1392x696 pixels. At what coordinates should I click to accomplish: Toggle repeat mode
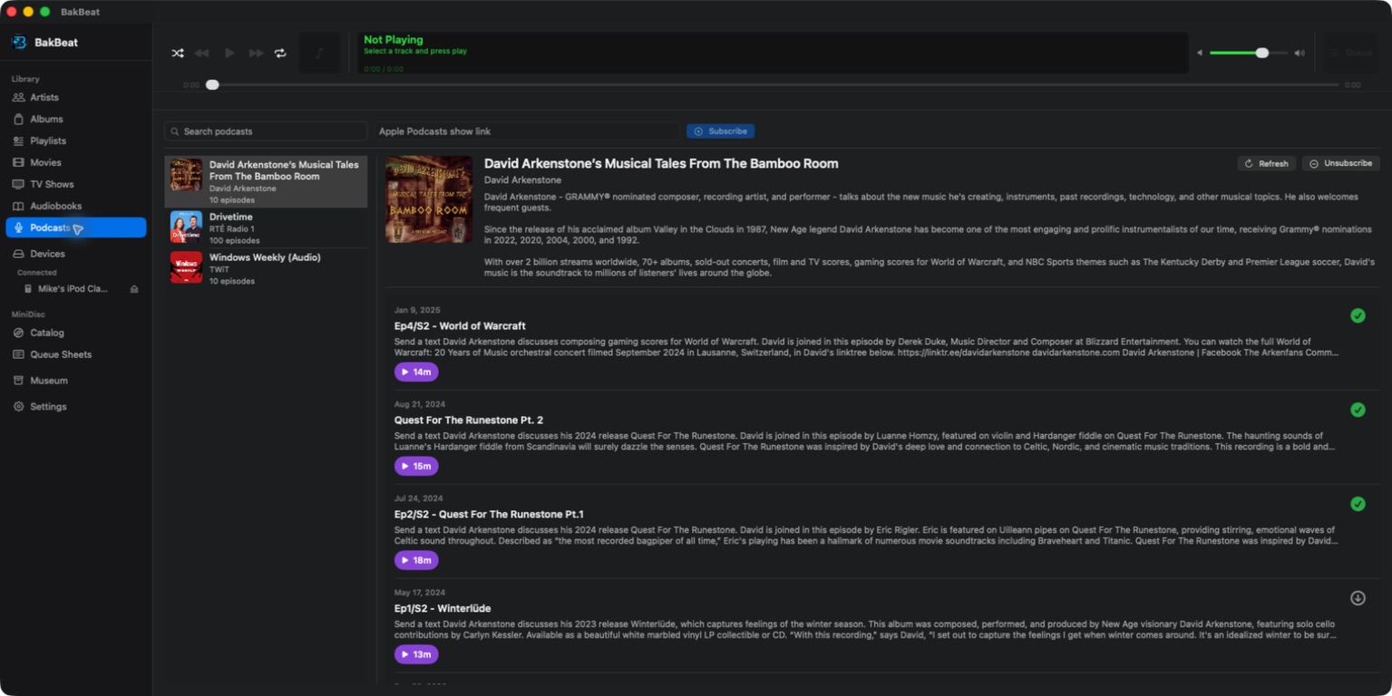(x=280, y=53)
